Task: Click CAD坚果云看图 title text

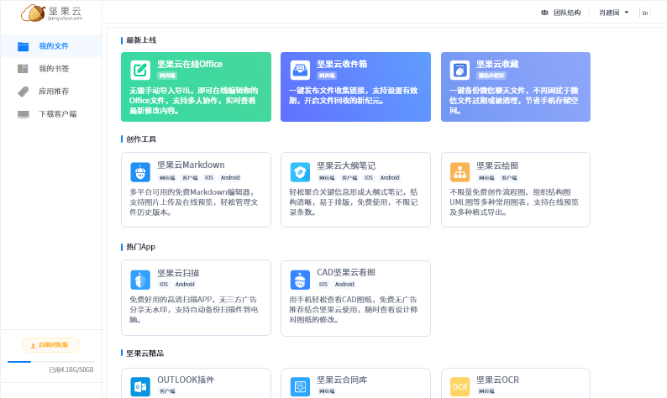Action: 346,272
